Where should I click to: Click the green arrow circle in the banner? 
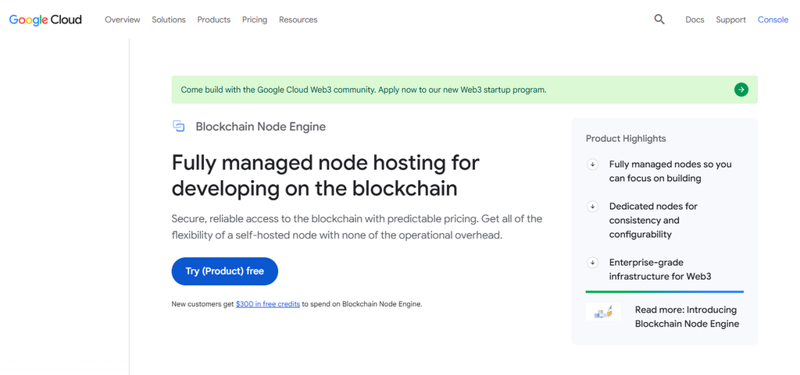point(741,90)
